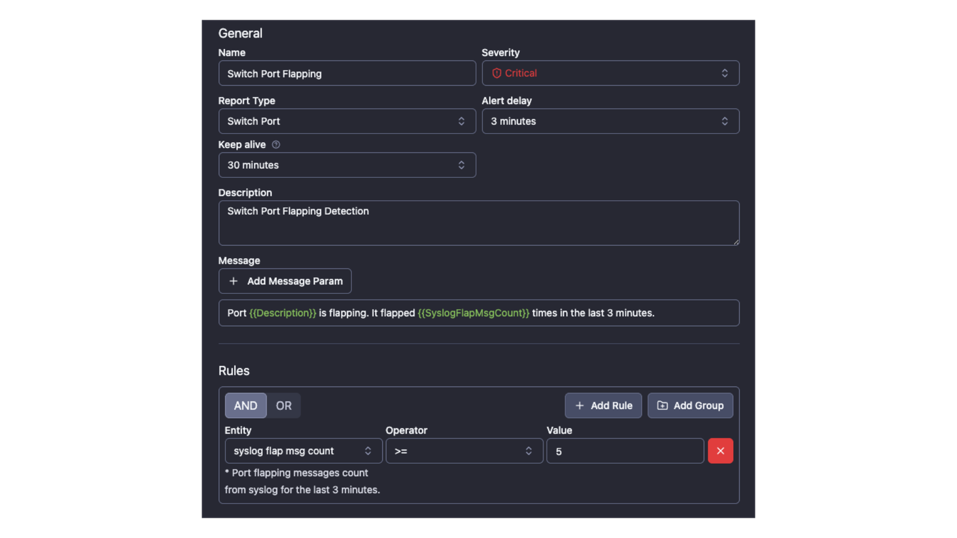Open the Entity dropdown for syslog flap msg count
957x538 pixels.
click(x=304, y=451)
